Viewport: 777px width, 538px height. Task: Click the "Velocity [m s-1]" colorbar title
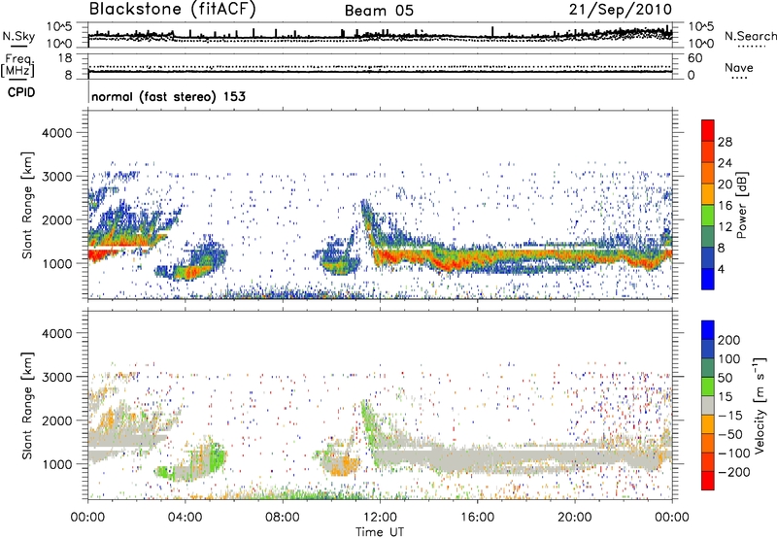coord(760,406)
